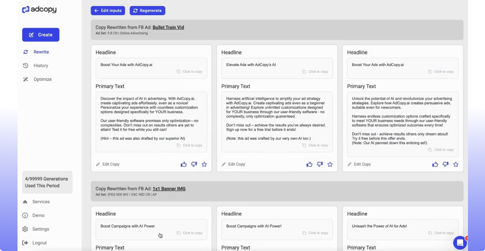Image resolution: width=485 pixels, height=251 pixels.
Task: Click 'Unleash the Power of AI for Ads!' text
Action: click(379, 226)
